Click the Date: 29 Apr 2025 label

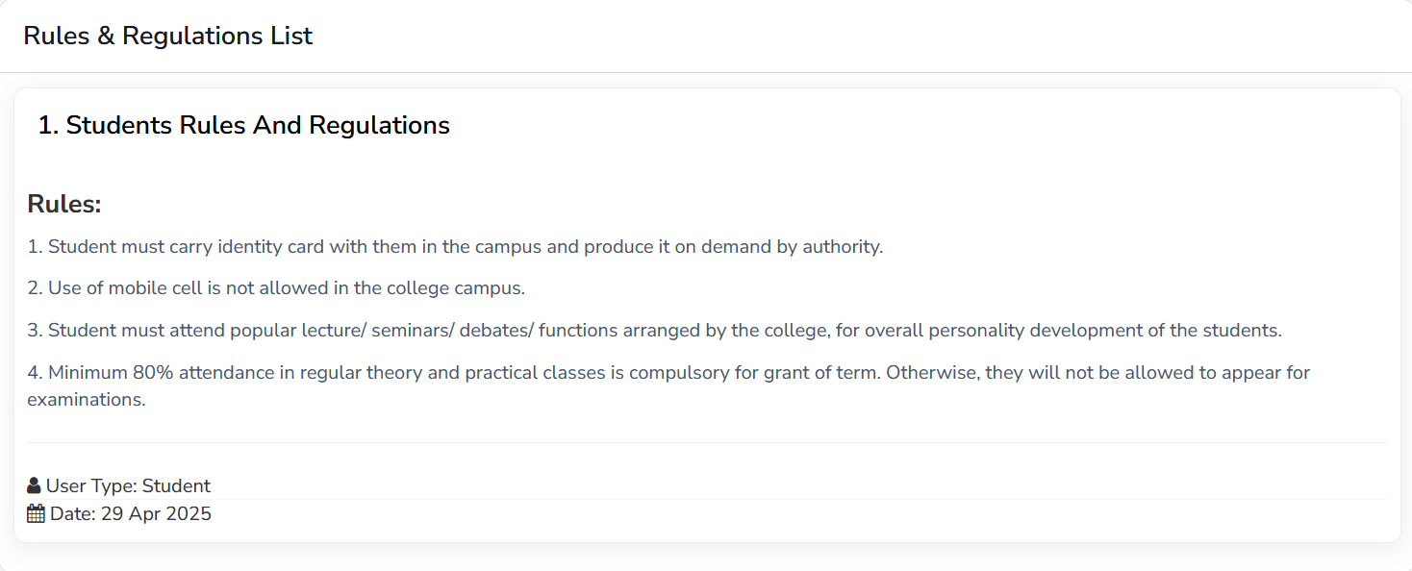coord(131,513)
